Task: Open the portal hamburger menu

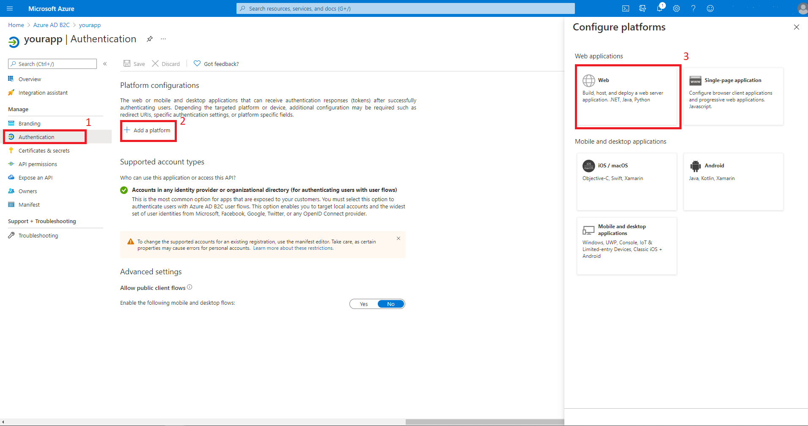Action: click(x=9, y=8)
